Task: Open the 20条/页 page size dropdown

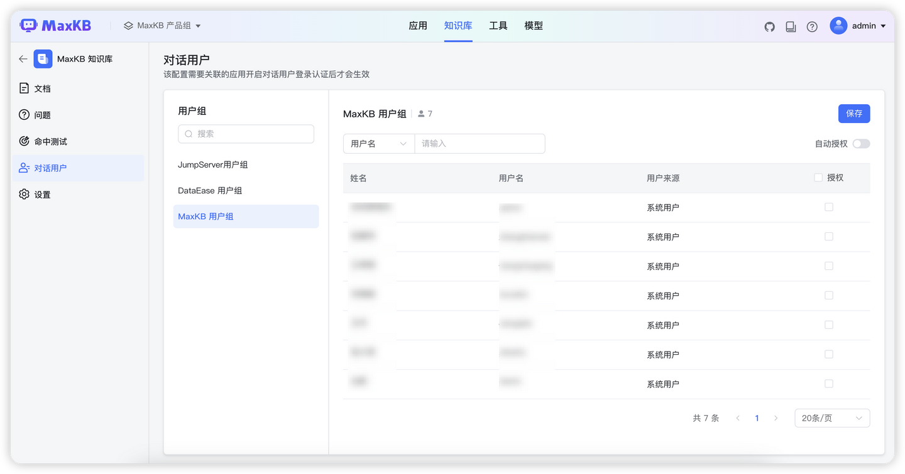Action: pos(832,417)
